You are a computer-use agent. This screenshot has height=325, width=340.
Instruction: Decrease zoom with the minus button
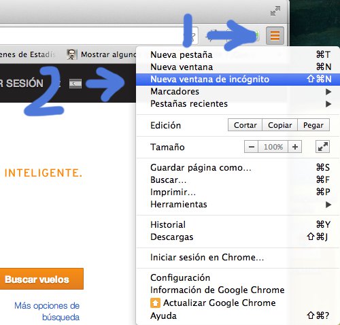coord(251,147)
